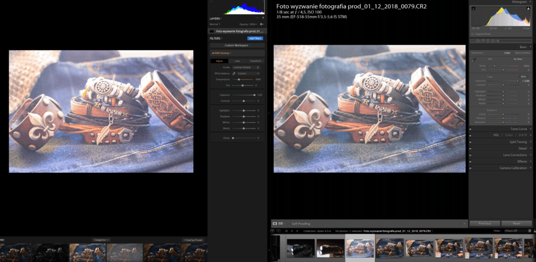Switch to Loupe view in Lightroom toolbar

coord(275,223)
